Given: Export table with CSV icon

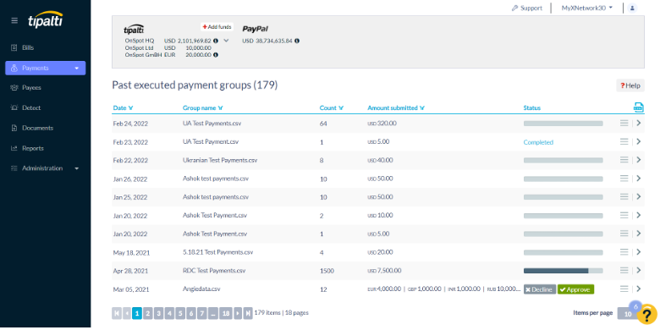Looking at the screenshot, I should (x=638, y=107).
